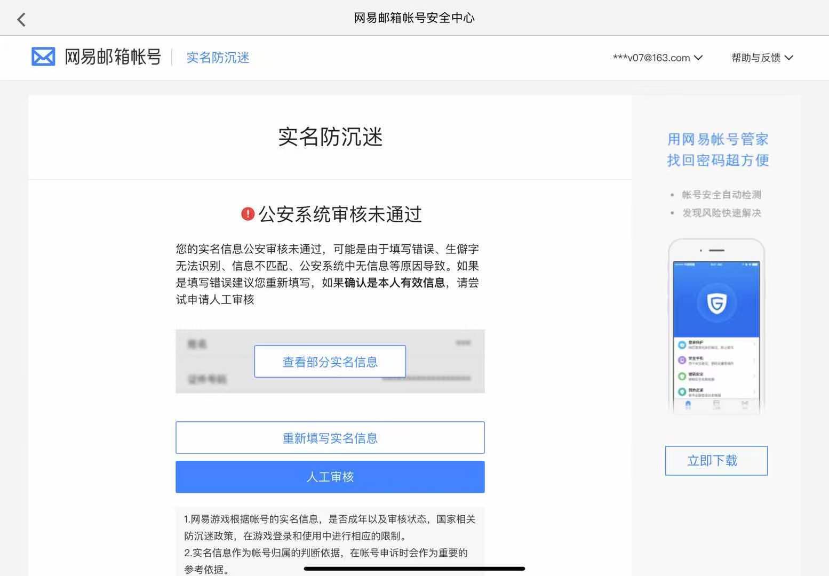The width and height of the screenshot is (829, 576).
Task: Click the 立即下载 button
Action: coord(716,461)
